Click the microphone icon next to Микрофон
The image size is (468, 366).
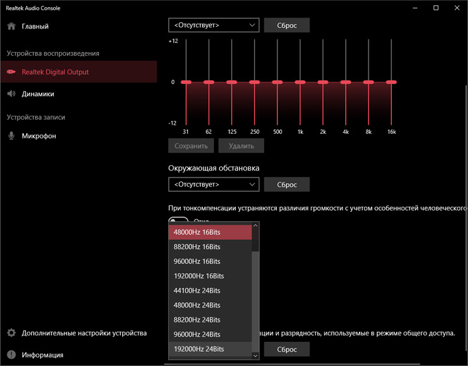[x=11, y=136]
